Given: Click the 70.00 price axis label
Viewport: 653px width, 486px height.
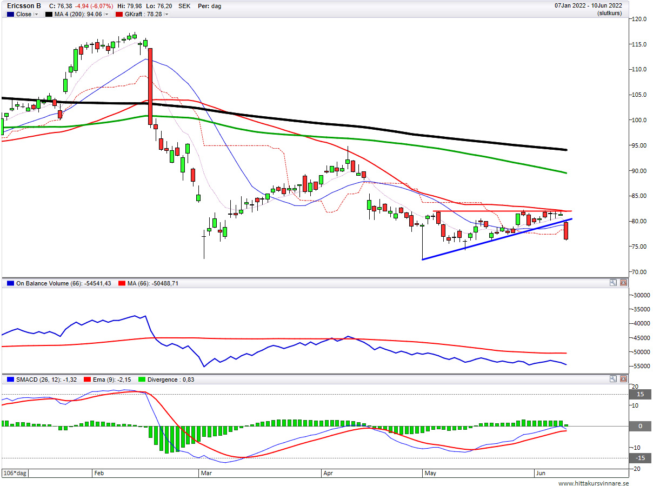Looking at the screenshot, I should tap(639, 272).
